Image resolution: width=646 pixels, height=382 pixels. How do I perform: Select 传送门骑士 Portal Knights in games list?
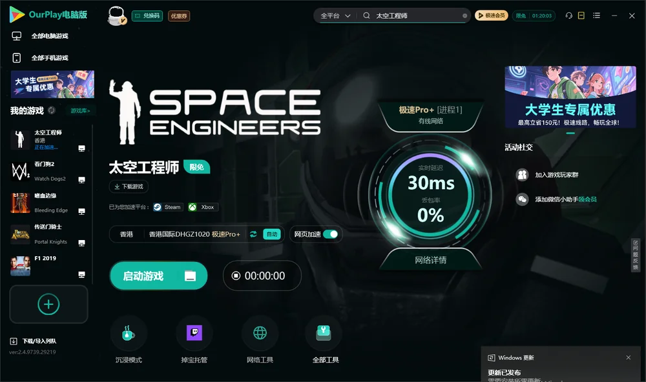click(48, 234)
